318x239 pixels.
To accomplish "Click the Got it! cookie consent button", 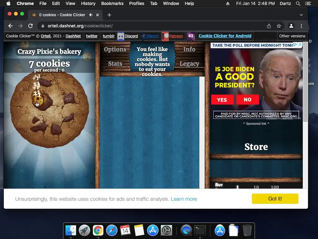I will (275, 199).
